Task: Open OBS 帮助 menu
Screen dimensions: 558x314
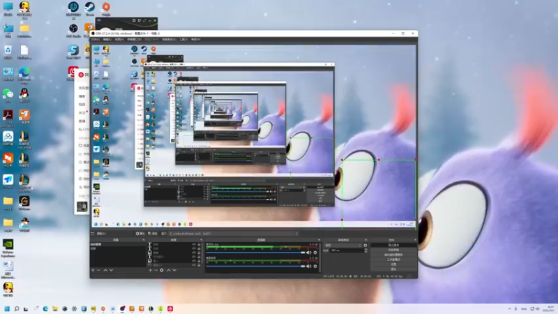Action: tap(196, 39)
